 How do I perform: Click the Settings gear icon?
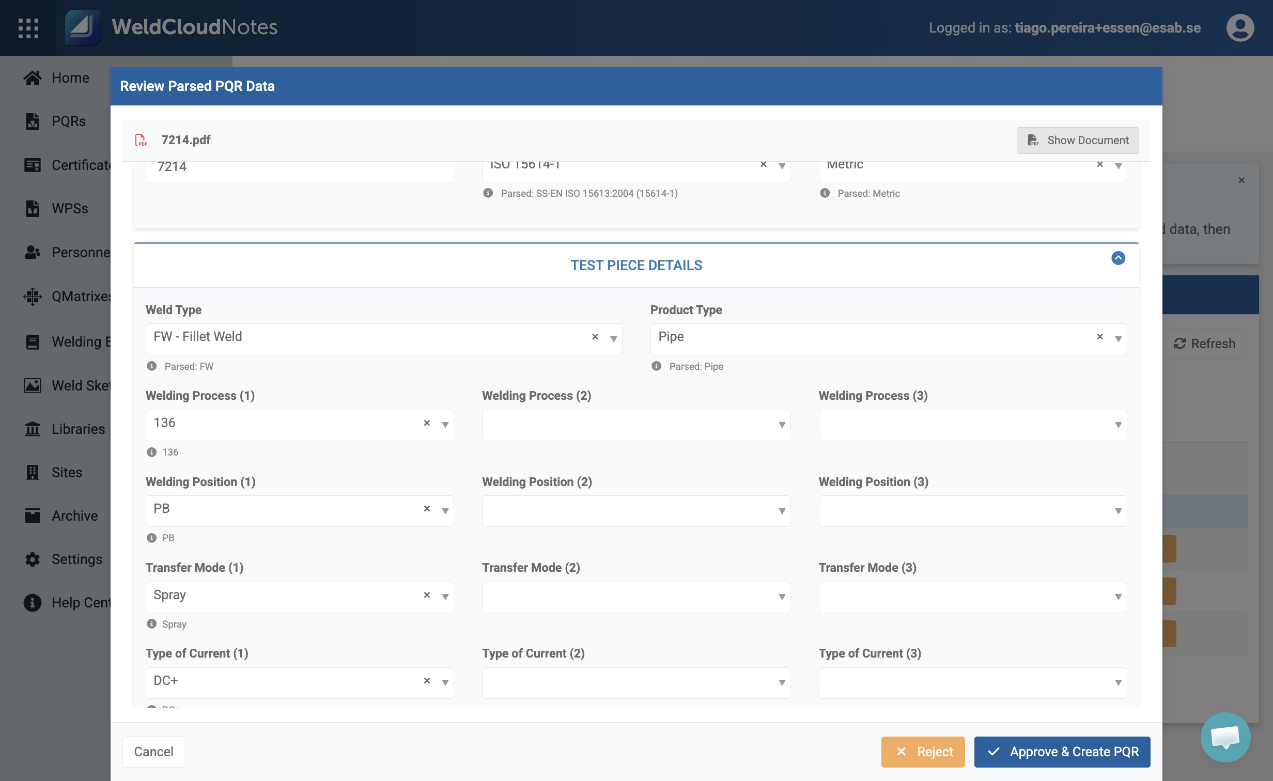point(33,559)
